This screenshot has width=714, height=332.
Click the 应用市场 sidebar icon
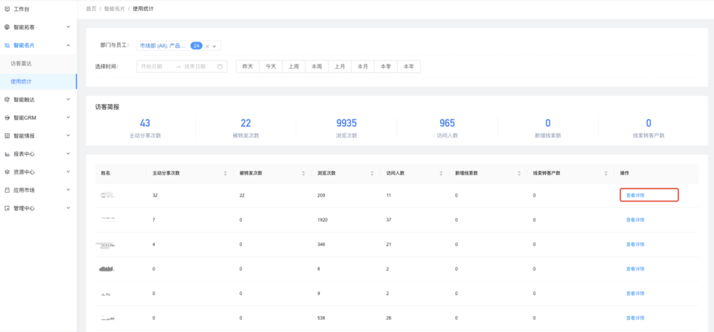tap(7, 190)
